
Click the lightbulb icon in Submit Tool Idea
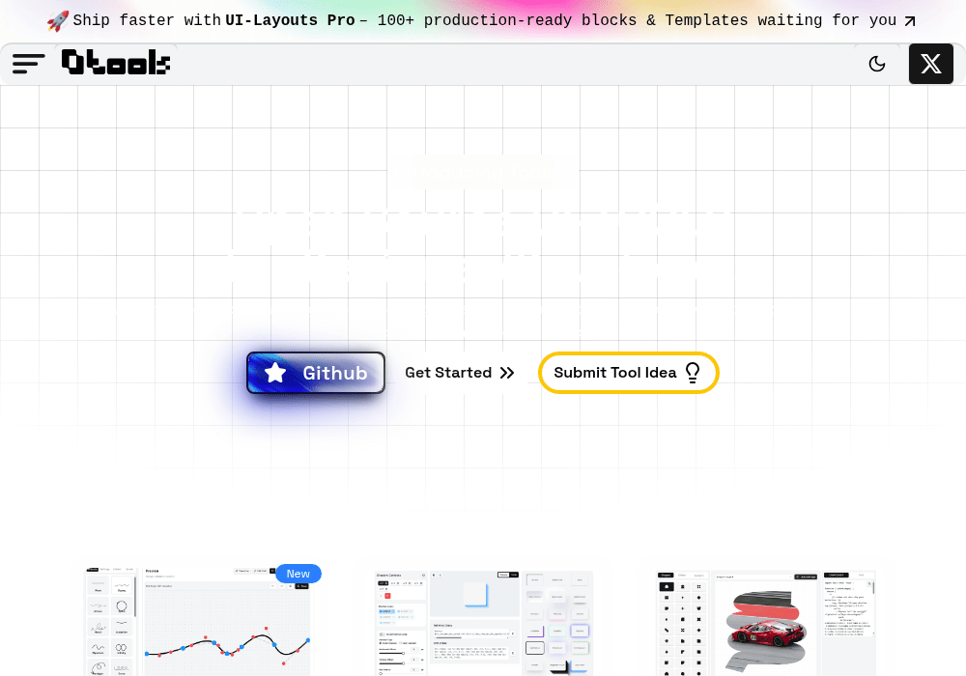click(x=693, y=373)
